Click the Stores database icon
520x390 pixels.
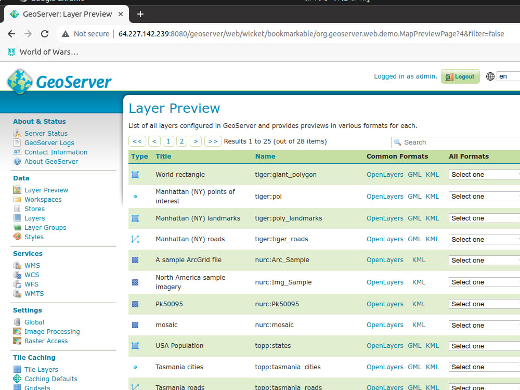(17, 209)
